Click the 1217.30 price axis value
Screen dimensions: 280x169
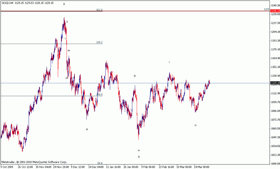point(276,23)
